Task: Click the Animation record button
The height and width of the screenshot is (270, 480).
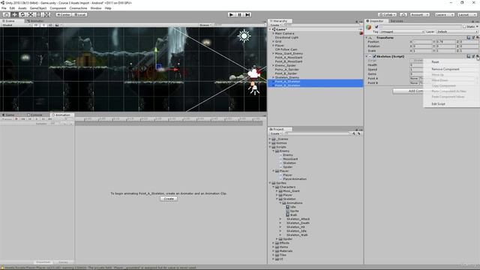Action: pos(16,118)
